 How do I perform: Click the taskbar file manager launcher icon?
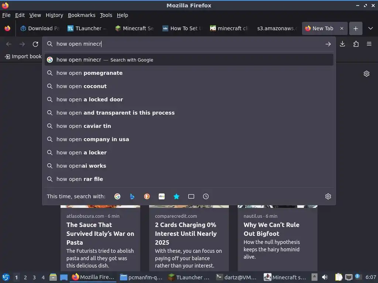tap(53, 277)
